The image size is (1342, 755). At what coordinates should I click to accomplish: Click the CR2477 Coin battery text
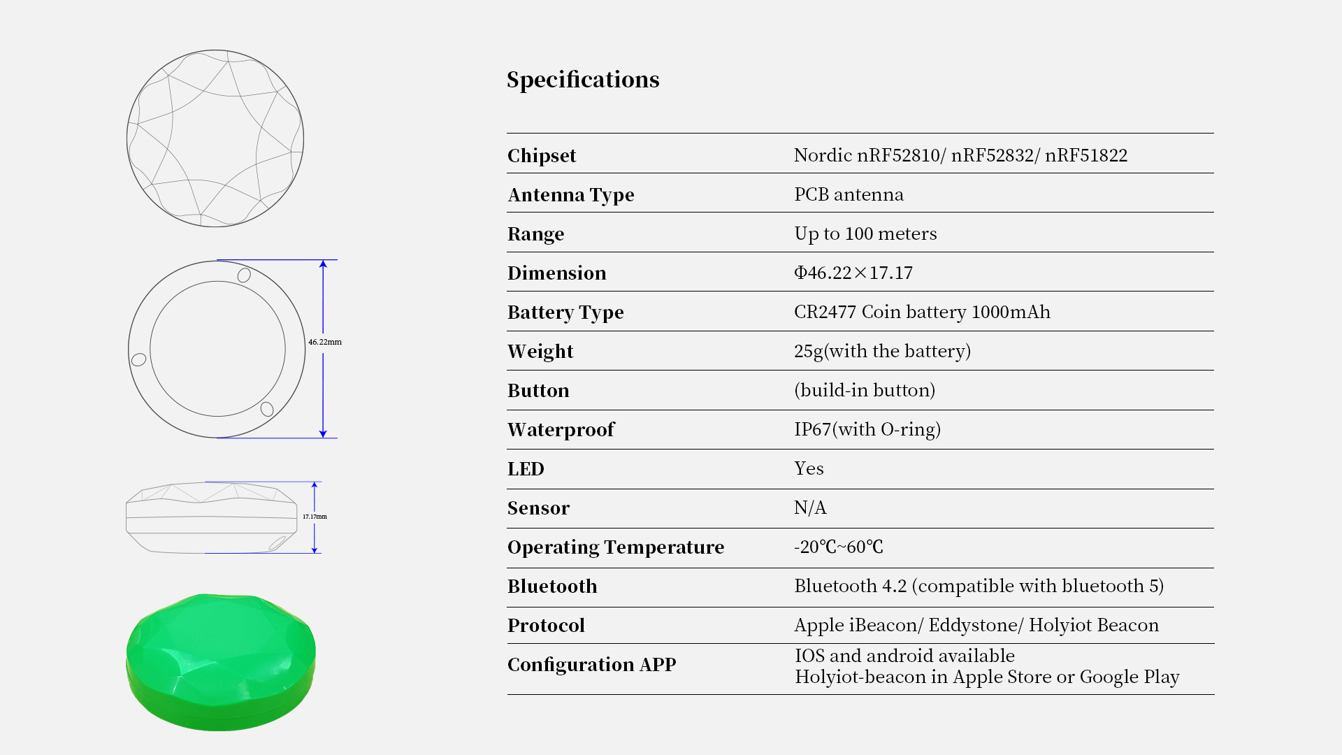tap(922, 312)
